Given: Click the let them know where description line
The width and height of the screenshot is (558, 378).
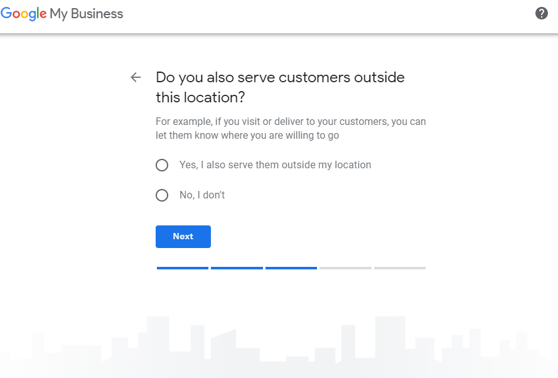Looking at the screenshot, I should 247,136.
